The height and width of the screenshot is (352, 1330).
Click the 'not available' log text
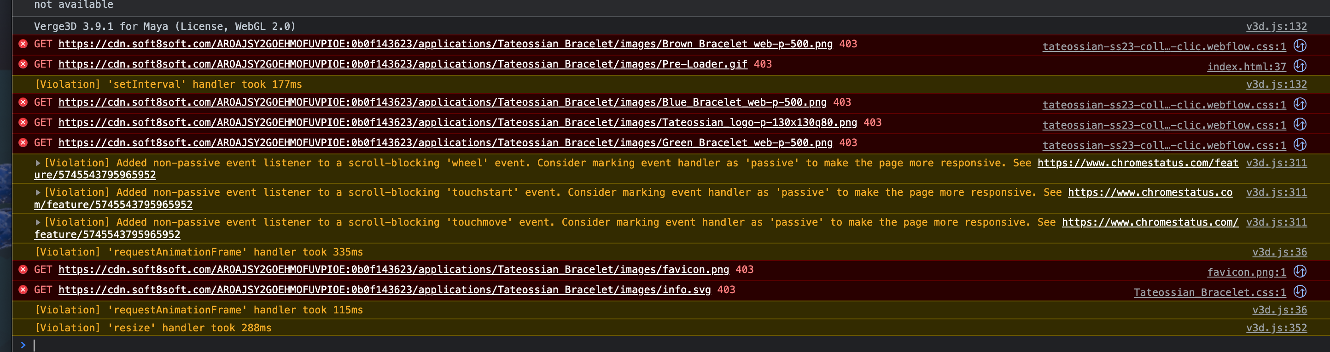click(74, 5)
